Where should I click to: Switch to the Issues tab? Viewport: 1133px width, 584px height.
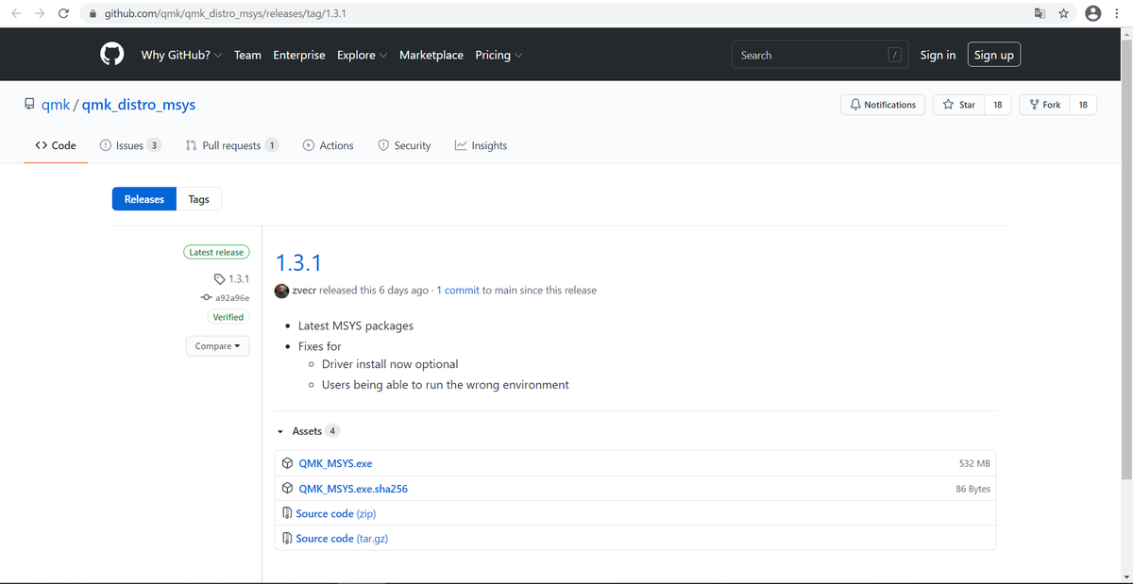[130, 145]
